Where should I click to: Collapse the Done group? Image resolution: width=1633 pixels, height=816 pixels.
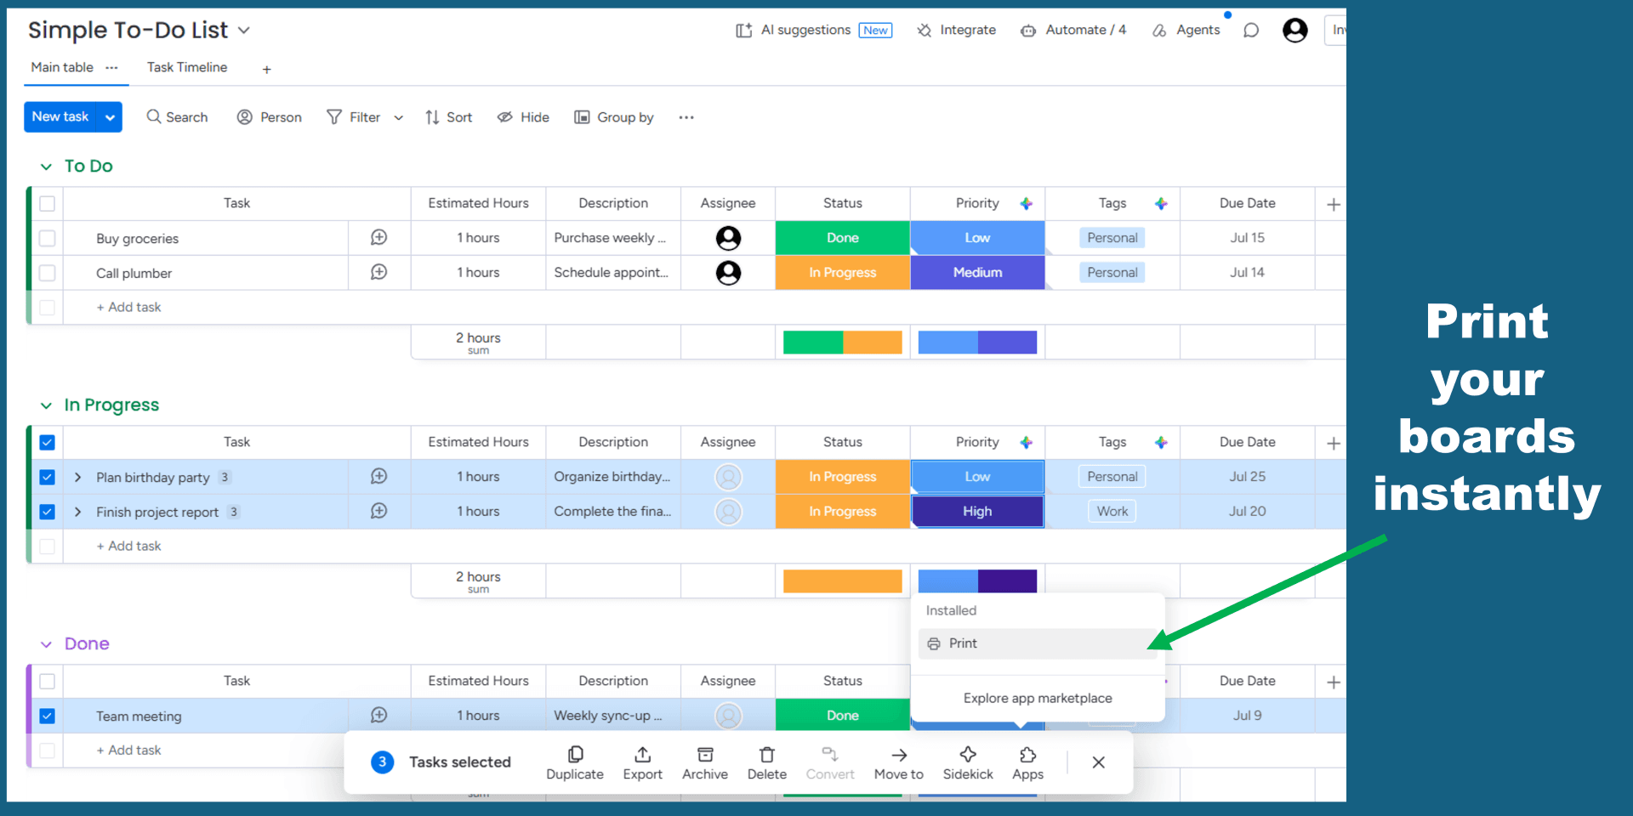coord(46,644)
